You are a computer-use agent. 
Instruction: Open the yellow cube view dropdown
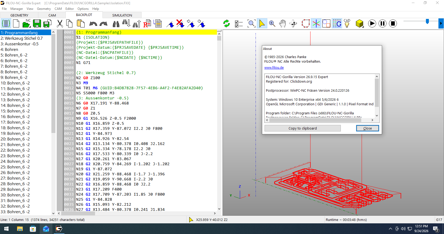click(360, 24)
